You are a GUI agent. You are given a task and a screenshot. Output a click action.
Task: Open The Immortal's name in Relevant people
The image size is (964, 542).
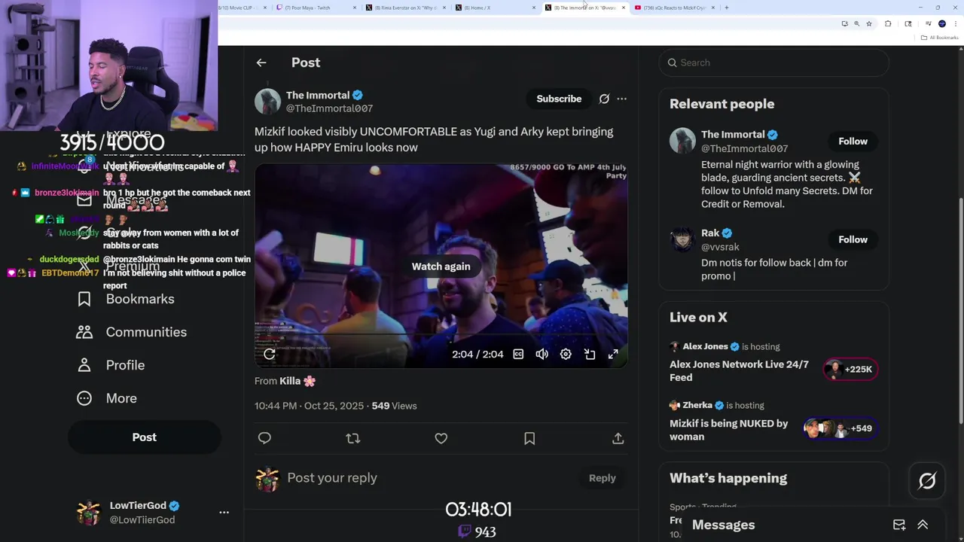pos(733,135)
